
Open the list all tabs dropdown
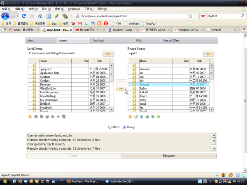(x=240, y=30)
